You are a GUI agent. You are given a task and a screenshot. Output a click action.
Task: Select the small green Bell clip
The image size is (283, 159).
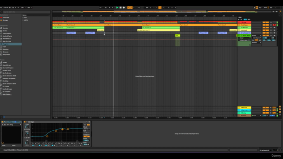pos(178,35)
